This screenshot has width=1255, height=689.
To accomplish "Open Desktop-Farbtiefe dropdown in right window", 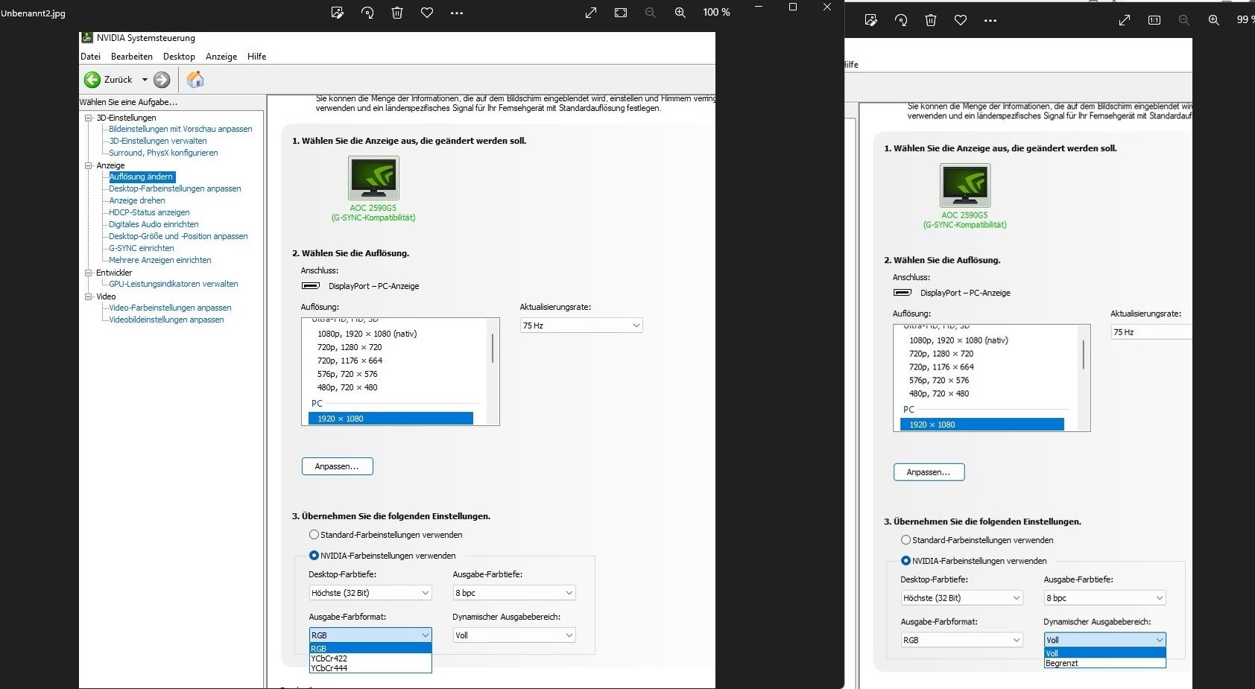I will click(962, 598).
